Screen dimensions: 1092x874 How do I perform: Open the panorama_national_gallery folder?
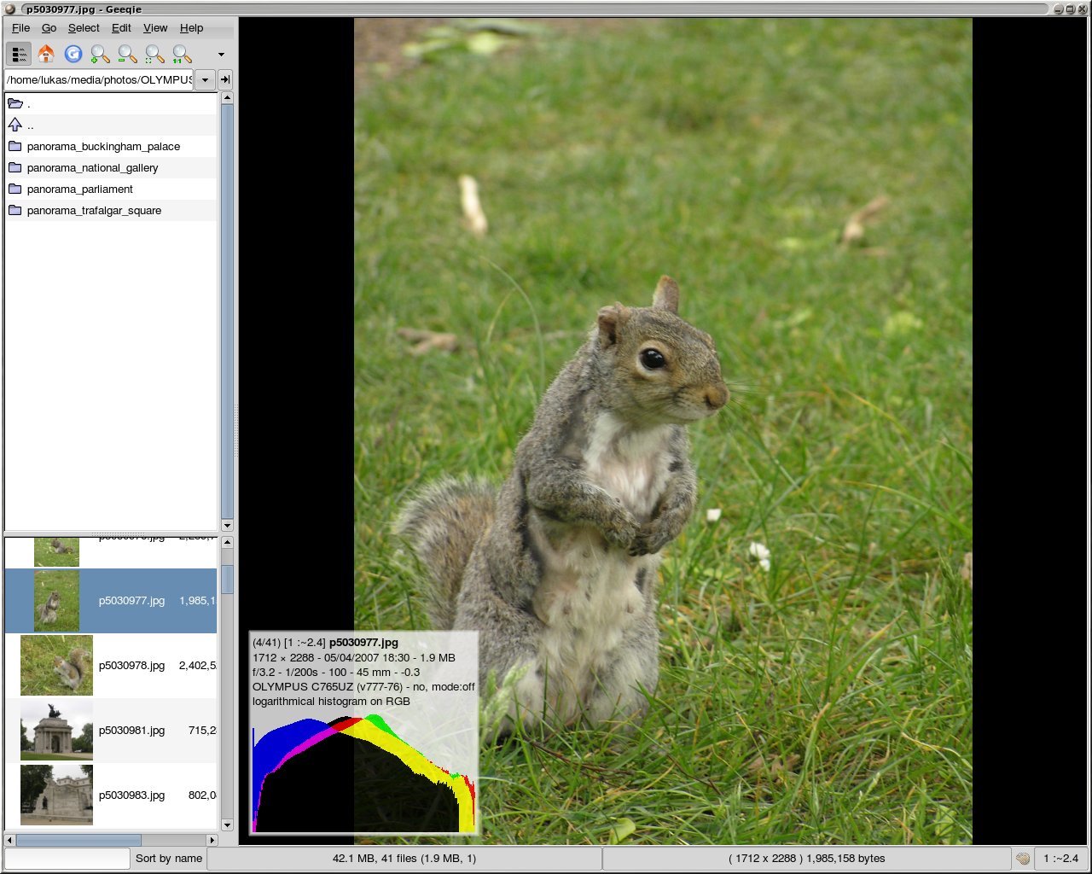[111, 167]
